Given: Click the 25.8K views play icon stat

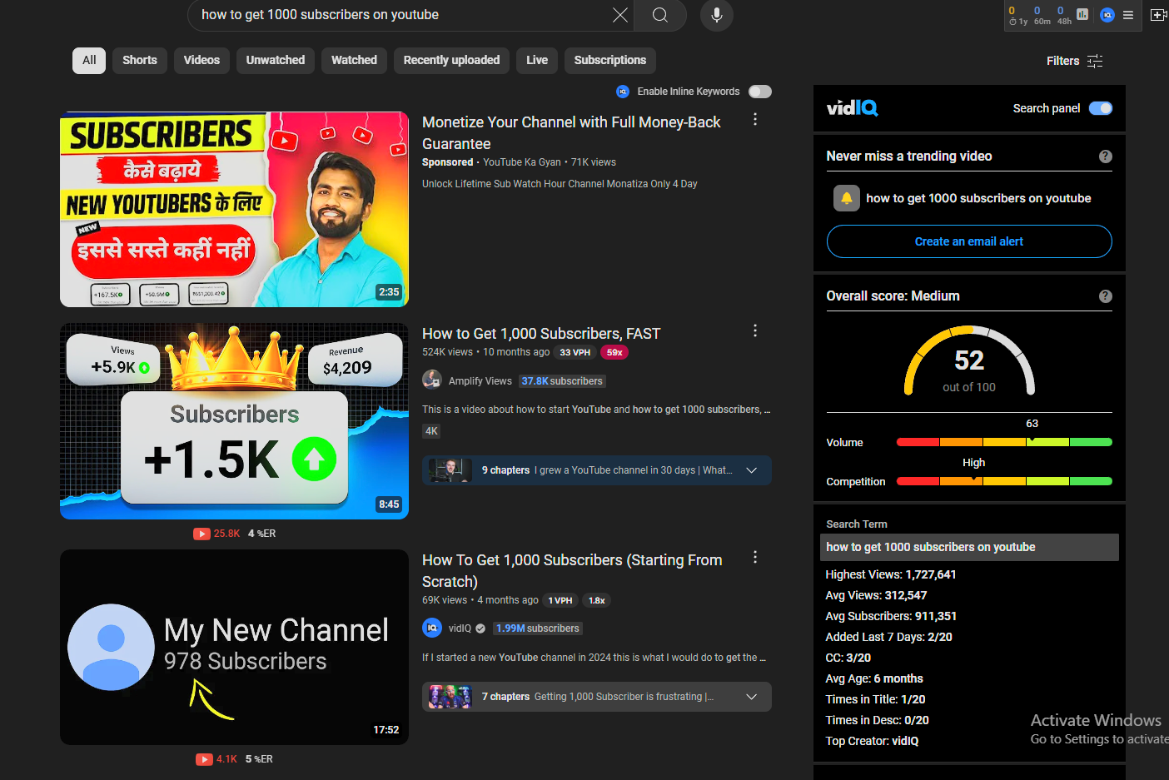Looking at the screenshot, I should pyautogui.click(x=216, y=534).
